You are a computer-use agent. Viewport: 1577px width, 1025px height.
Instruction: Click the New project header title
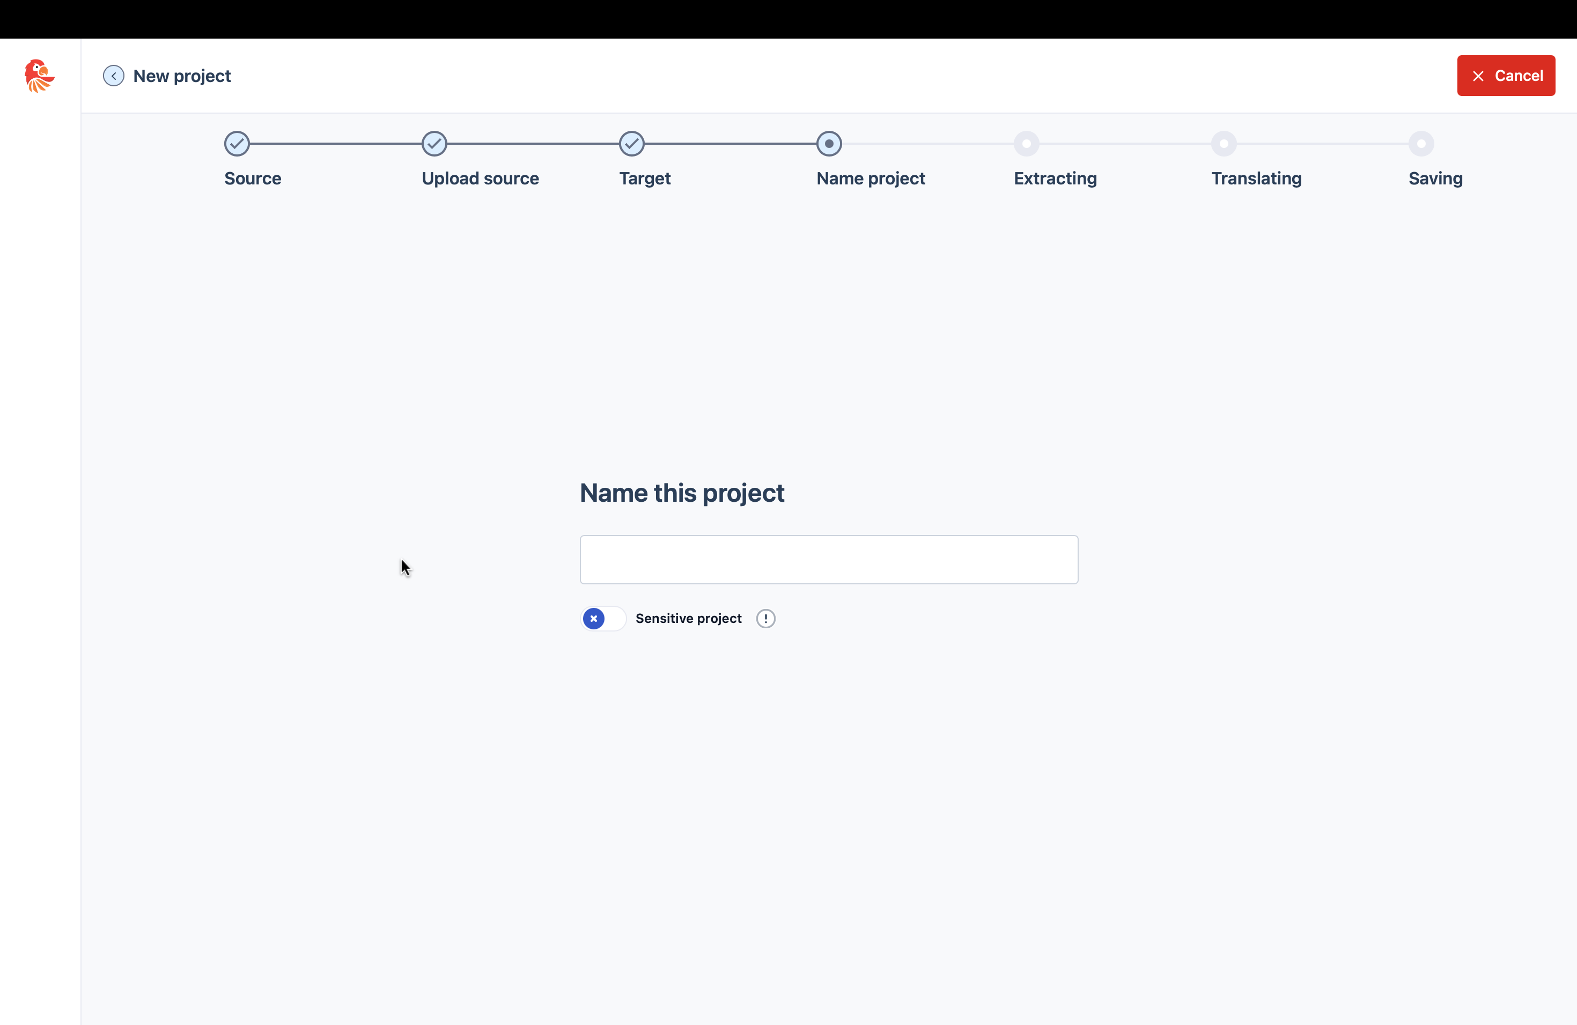181,76
